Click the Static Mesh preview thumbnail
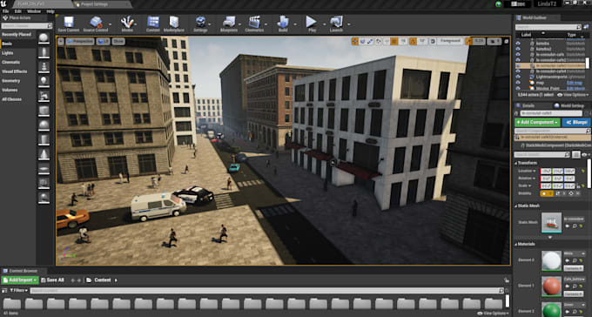The width and height of the screenshot is (592, 317). (x=551, y=223)
